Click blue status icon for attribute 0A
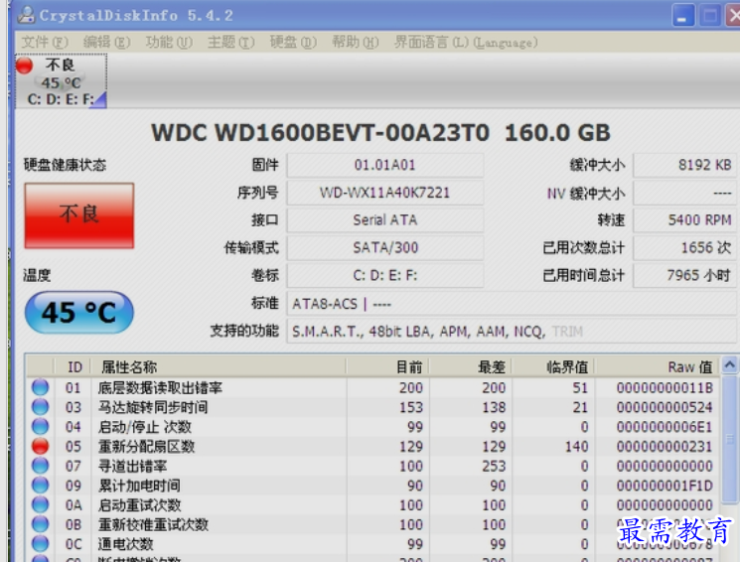The width and height of the screenshot is (740, 562). (40, 504)
